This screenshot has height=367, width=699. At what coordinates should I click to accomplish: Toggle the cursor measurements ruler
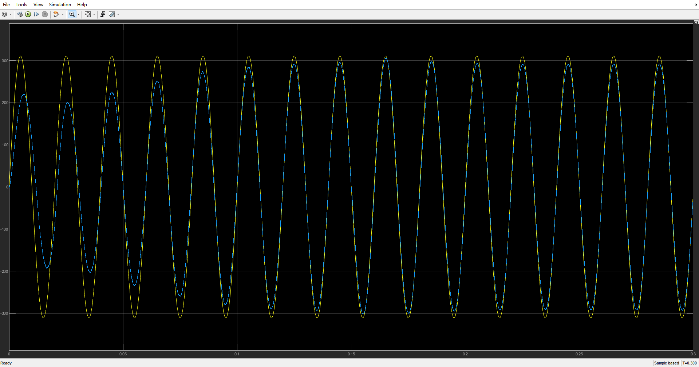112,14
